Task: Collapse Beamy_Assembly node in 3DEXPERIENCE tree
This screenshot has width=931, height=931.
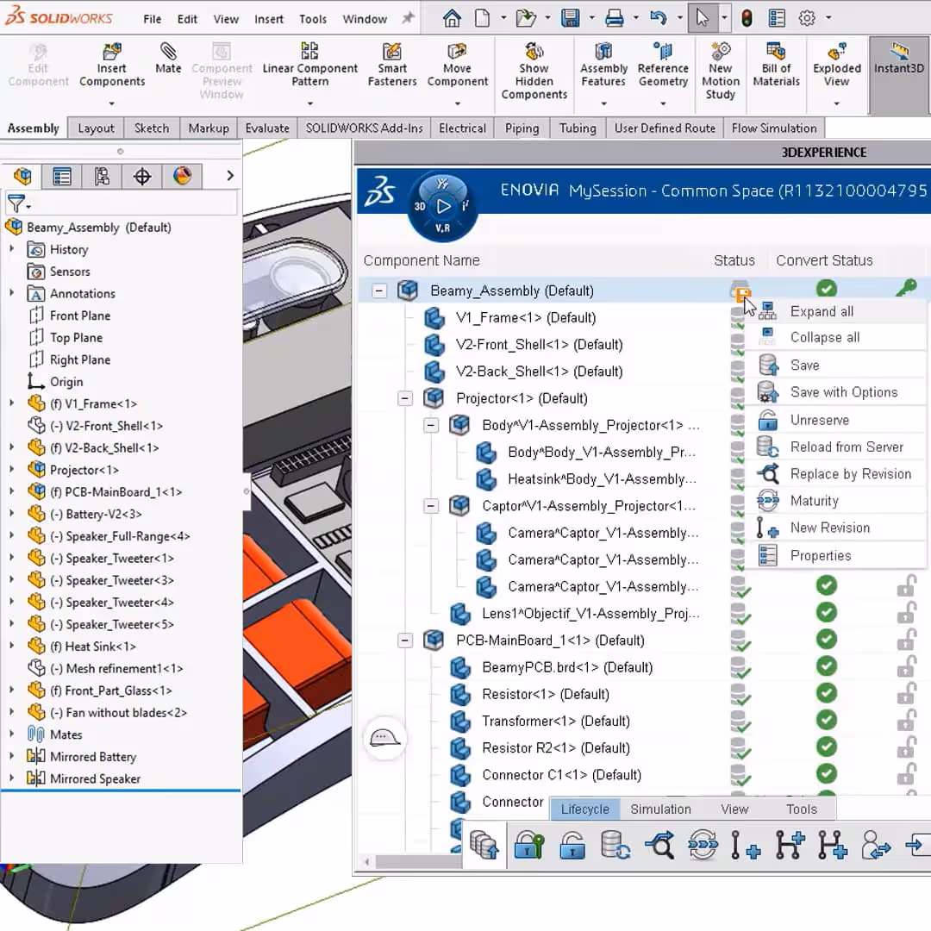Action: click(378, 291)
